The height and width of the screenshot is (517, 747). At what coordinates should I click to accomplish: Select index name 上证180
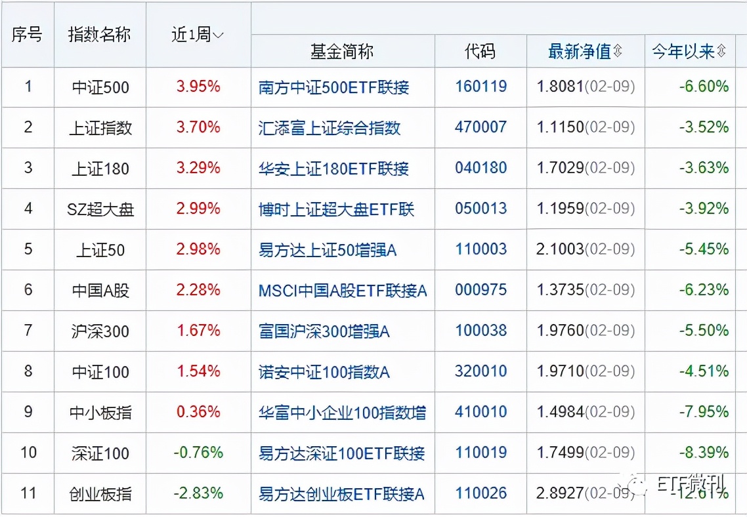(x=100, y=169)
